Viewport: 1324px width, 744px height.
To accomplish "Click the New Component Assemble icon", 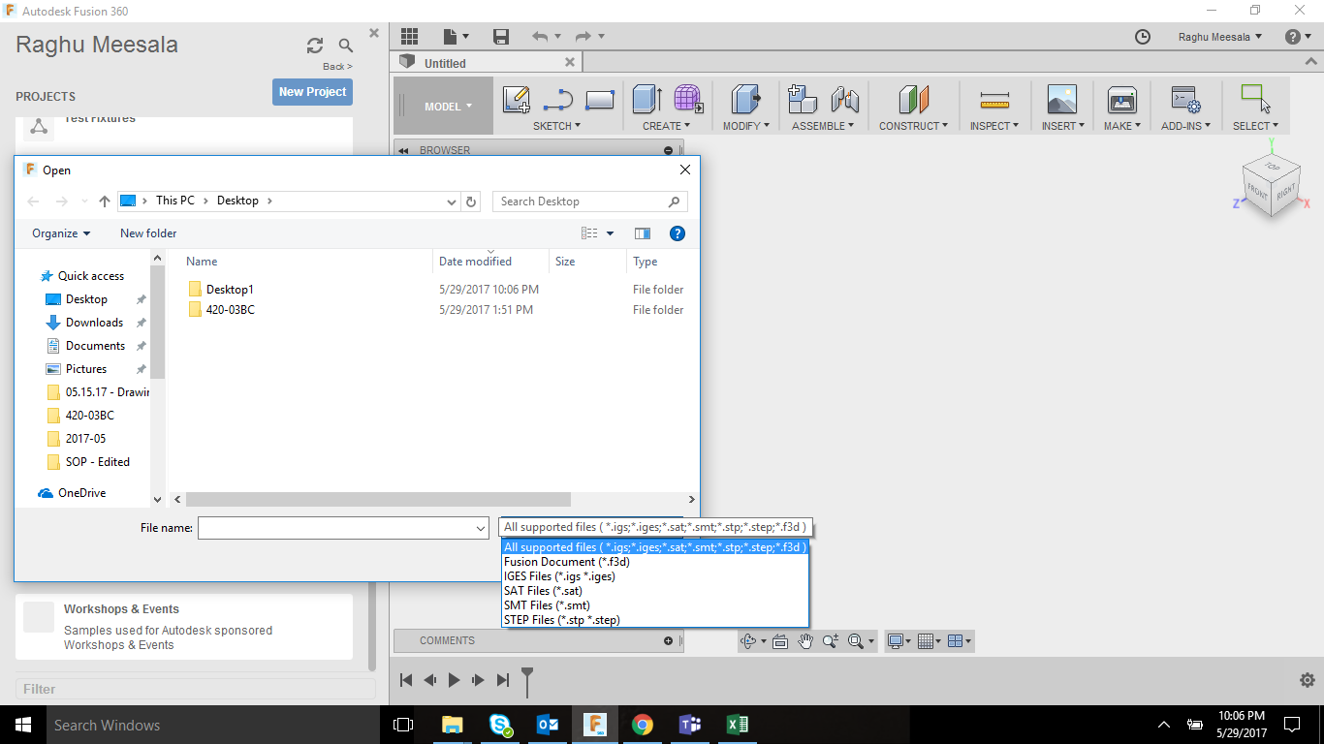I will click(x=803, y=99).
